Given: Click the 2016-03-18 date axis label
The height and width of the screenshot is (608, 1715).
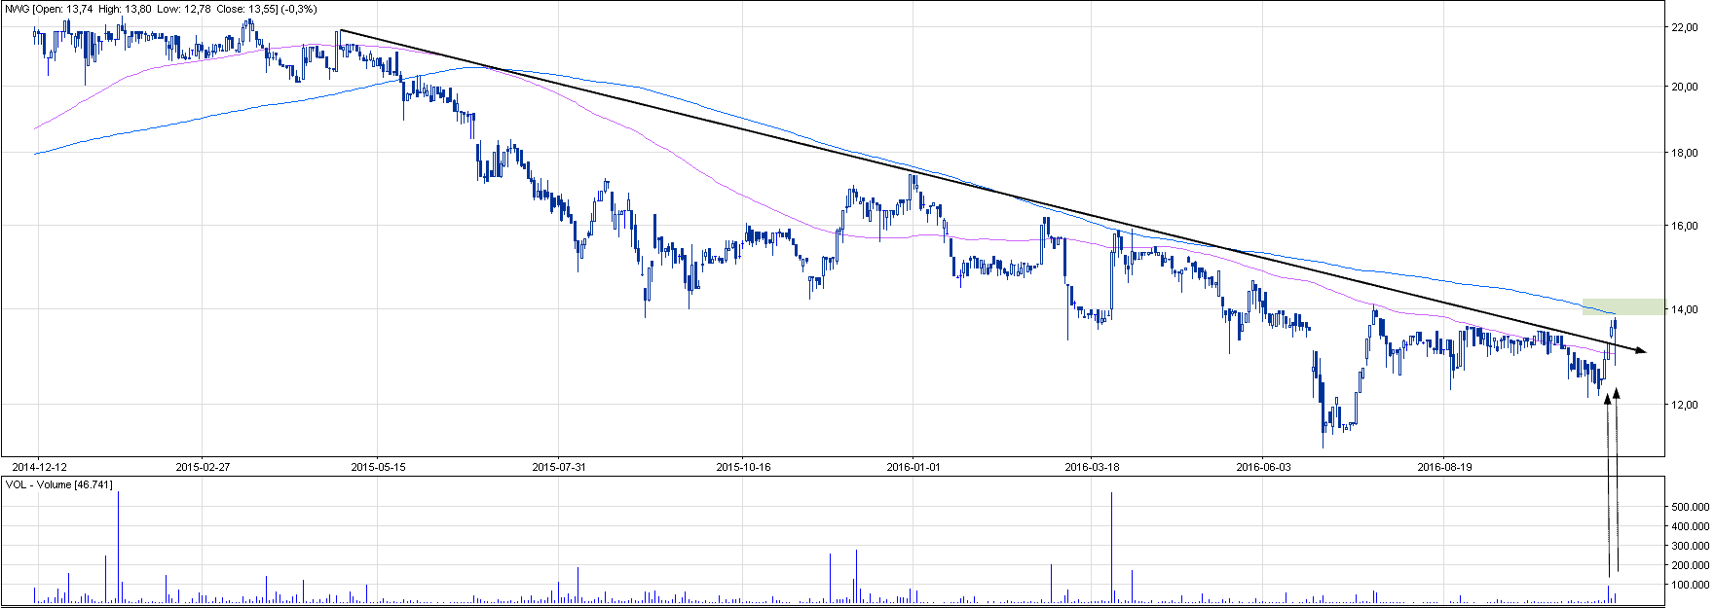Looking at the screenshot, I should pos(1092,467).
